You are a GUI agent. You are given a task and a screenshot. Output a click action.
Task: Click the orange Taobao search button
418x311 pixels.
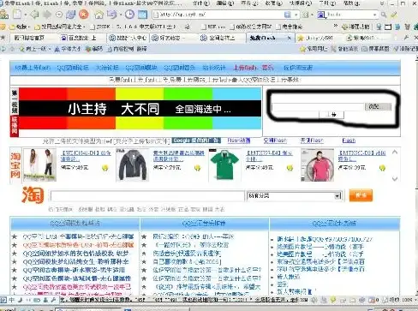coord(361,195)
